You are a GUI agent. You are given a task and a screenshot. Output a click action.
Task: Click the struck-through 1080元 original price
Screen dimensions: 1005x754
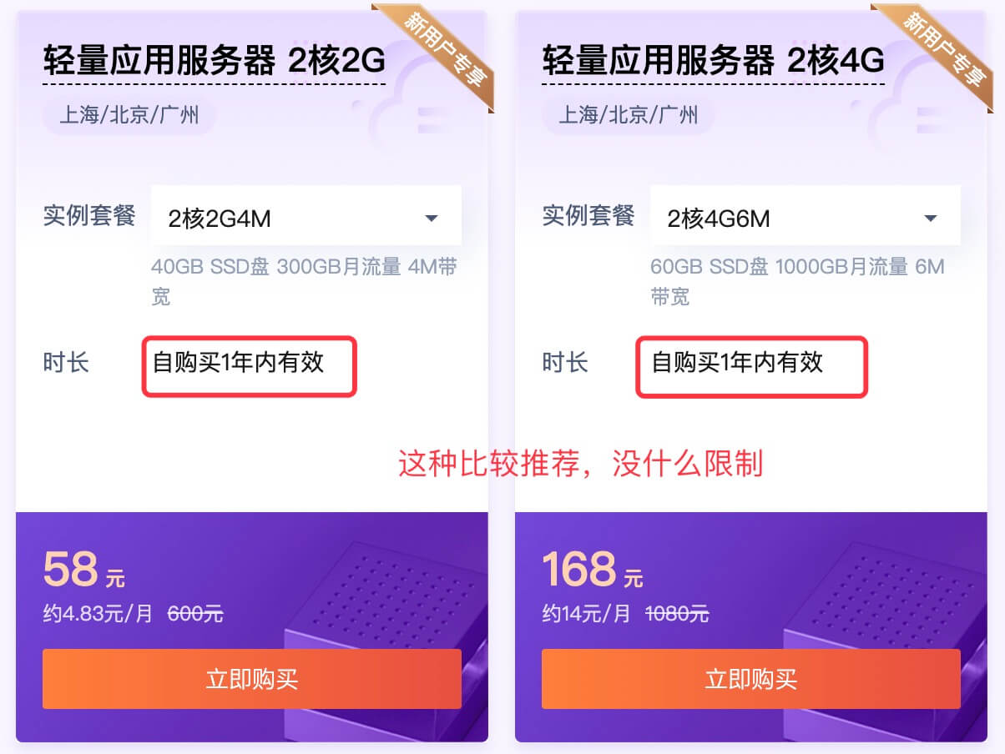(x=677, y=615)
